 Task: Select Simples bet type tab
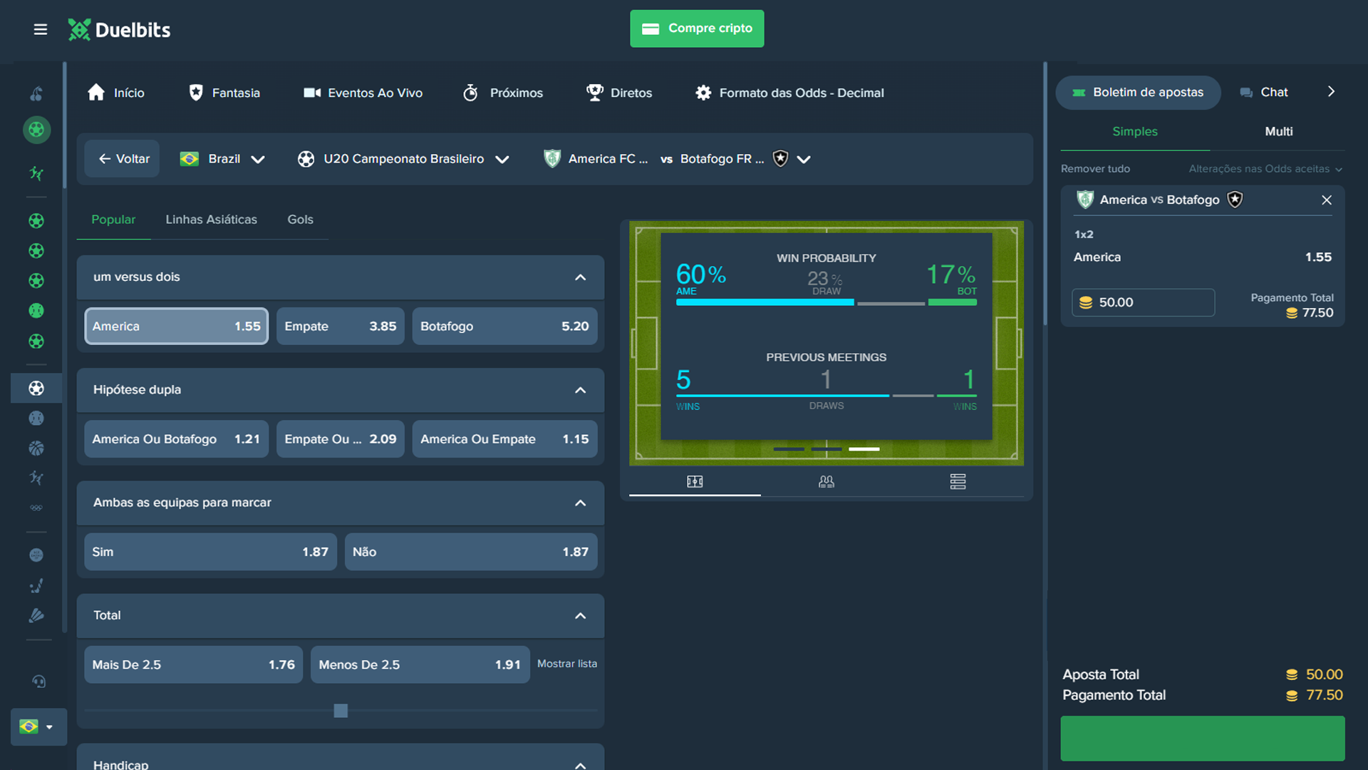coord(1135,132)
